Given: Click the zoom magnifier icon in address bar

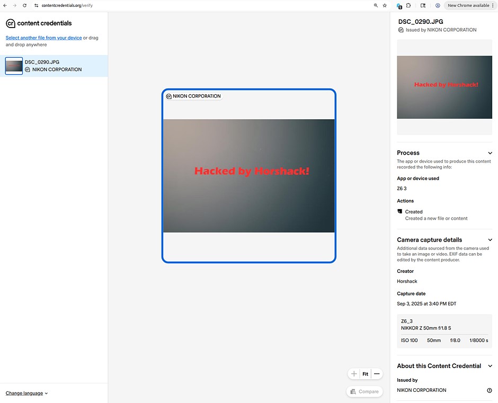Looking at the screenshot, I should coord(376,5).
